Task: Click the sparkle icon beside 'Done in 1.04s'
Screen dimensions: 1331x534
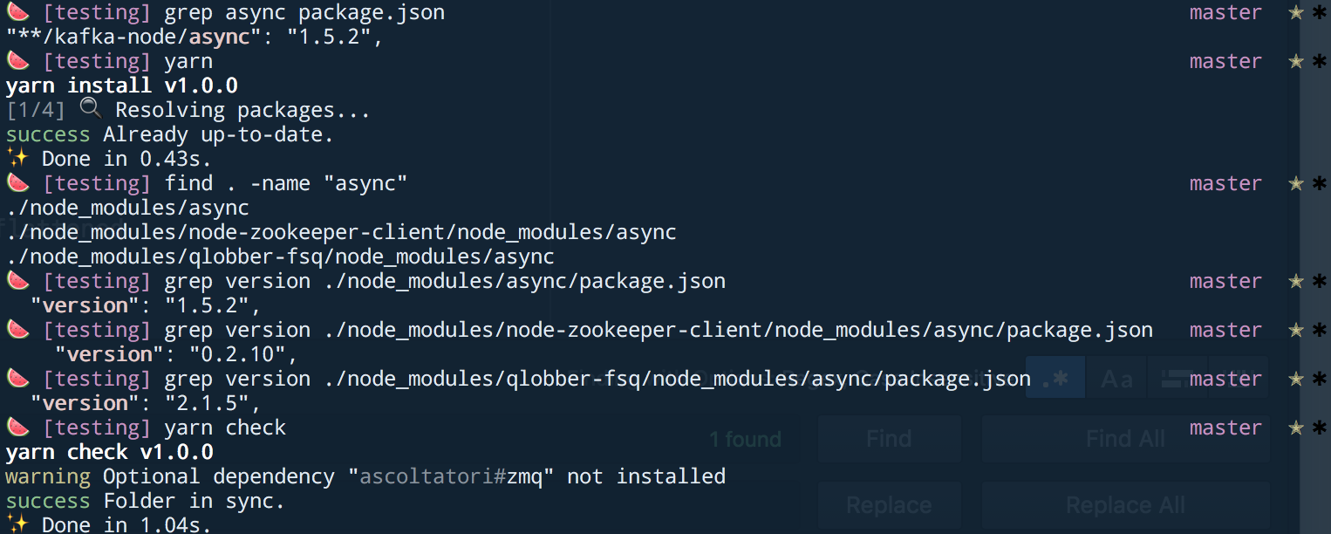Action: point(18,525)
